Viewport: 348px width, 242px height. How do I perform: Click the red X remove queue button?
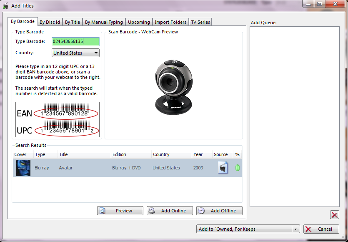[x=334, y=214]
